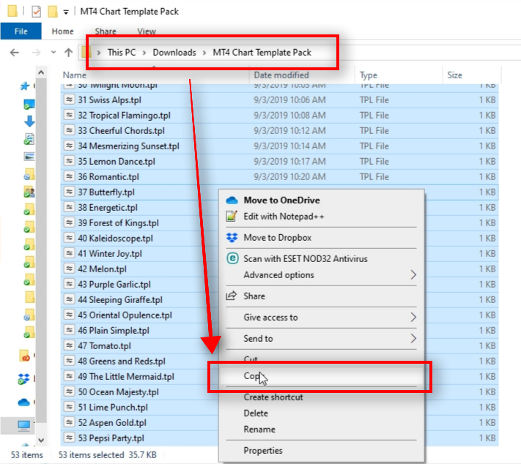Select This PC monitor icon in sidebar
This screenshot has height=464, width=521.
pyautogui.click(x=23, y=424)
